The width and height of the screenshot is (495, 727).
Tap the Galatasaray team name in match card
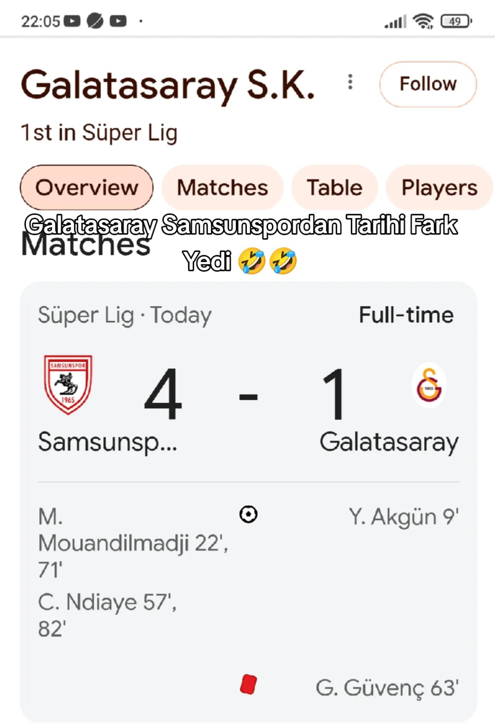pos(389,442)
